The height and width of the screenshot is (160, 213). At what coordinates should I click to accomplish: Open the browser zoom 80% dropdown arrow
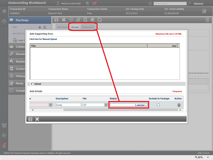click(x=208, y=157)
